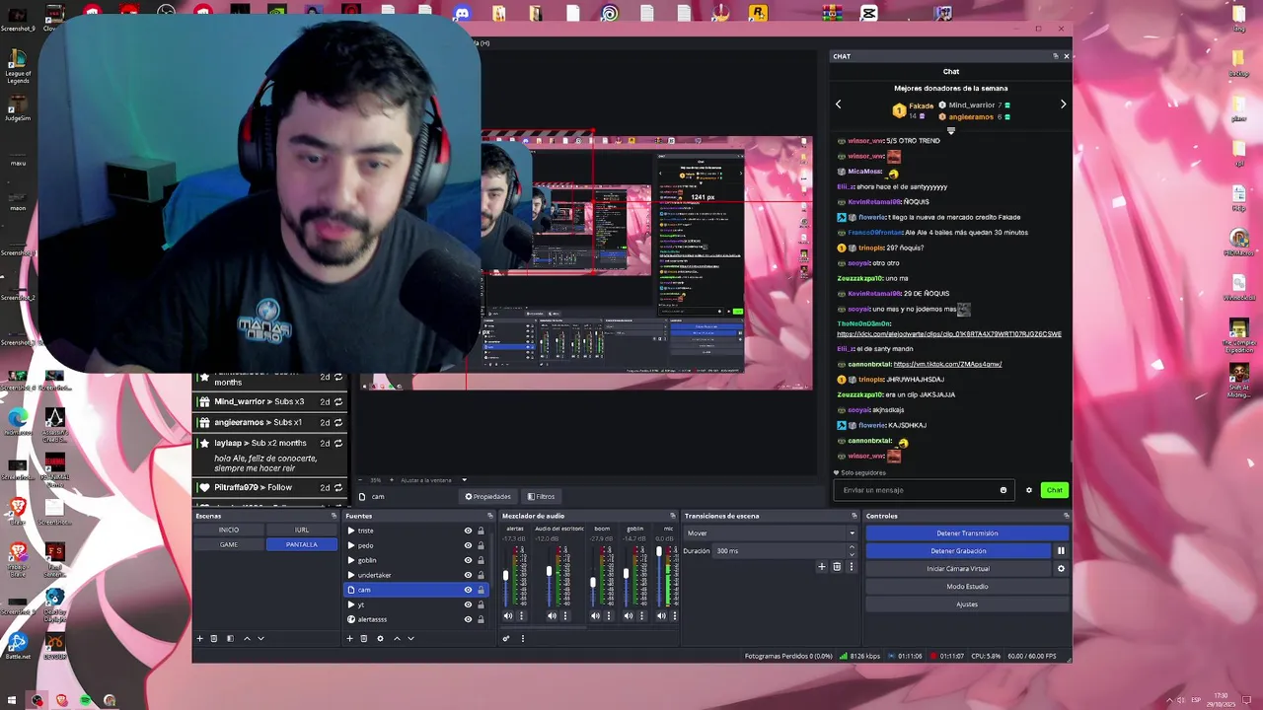Adjust the Audio del escritorio volume fader
This screenshot has width=1263, height=710.
point(549,571)
